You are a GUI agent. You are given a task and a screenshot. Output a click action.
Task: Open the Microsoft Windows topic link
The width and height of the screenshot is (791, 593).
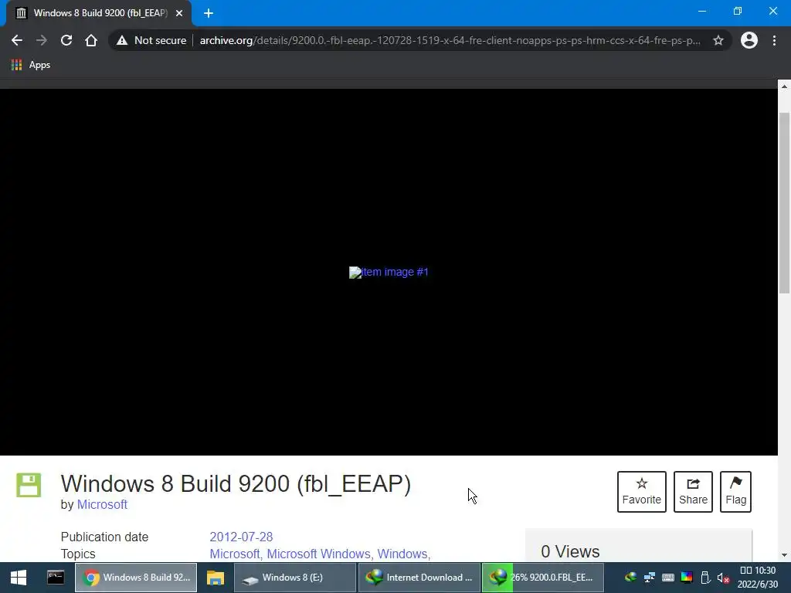(318, 554)
